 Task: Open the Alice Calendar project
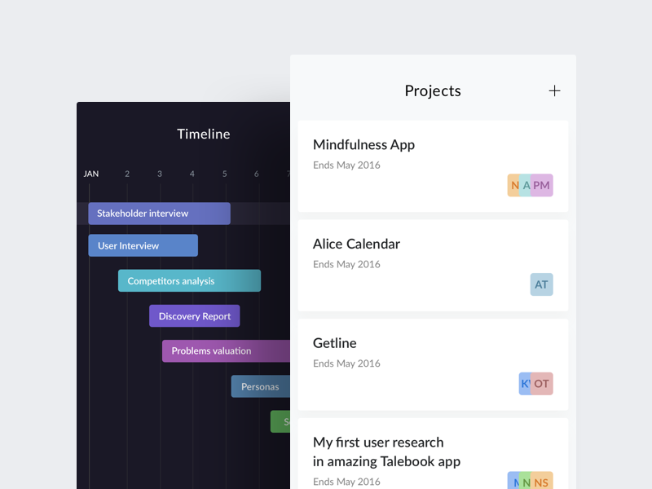356,244
